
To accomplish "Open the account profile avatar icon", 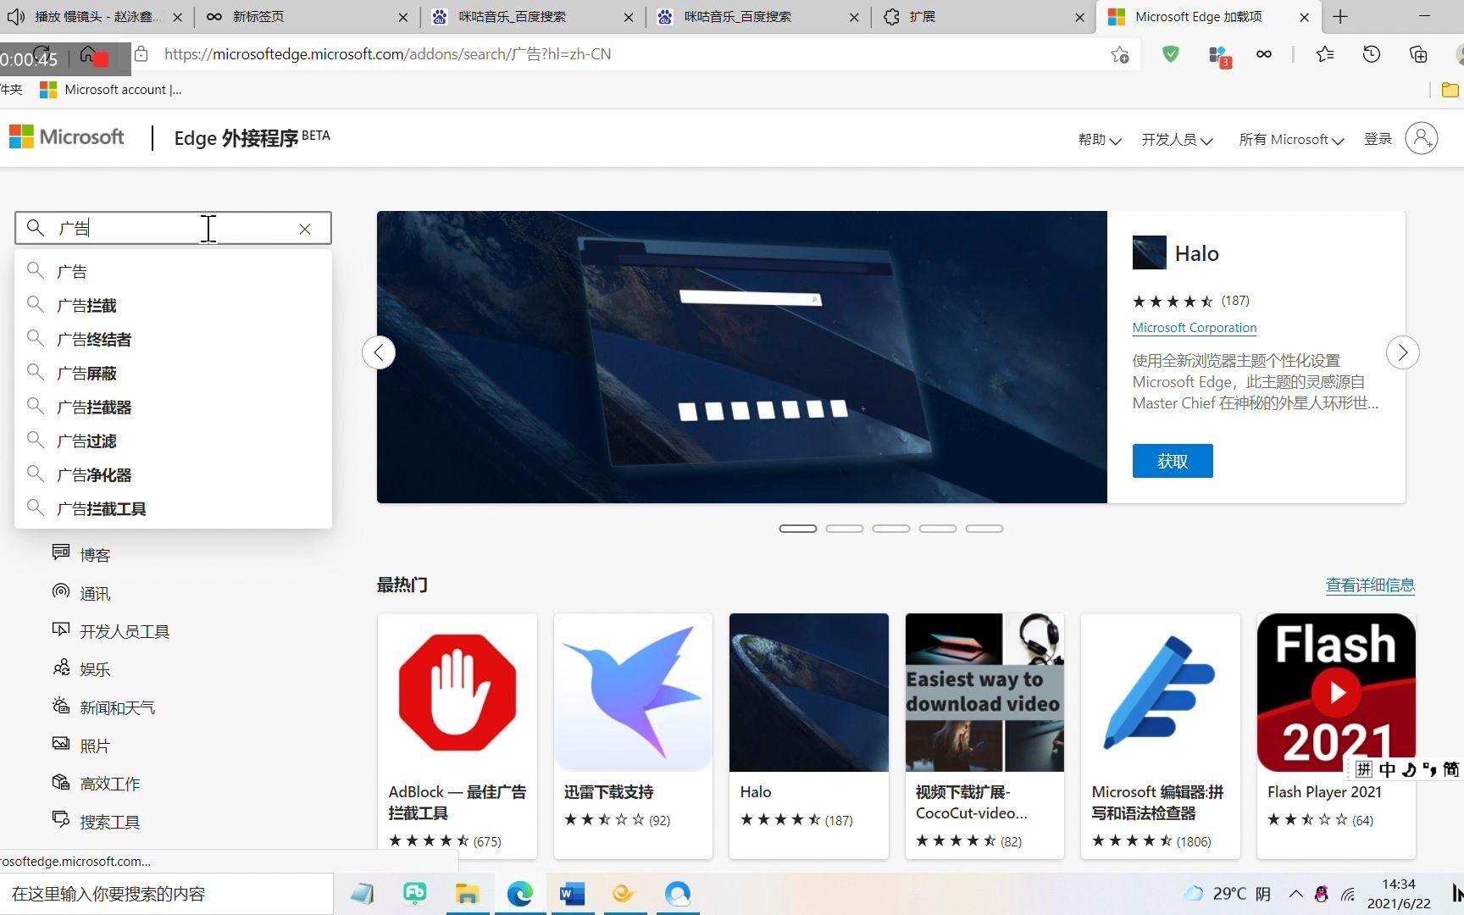I will tap(1421, 138).
